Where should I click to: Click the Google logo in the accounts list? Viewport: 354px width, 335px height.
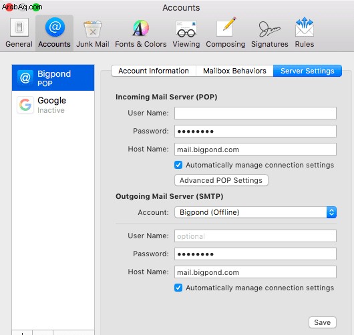[25, 105]
